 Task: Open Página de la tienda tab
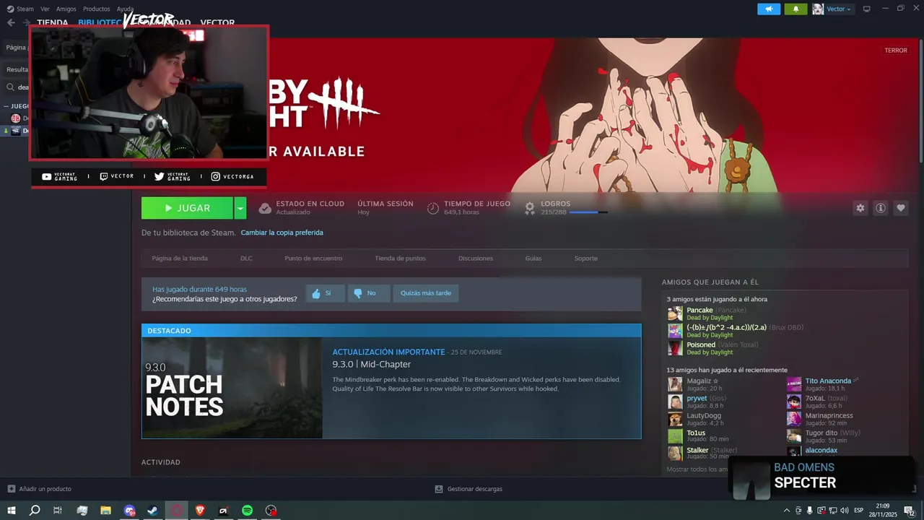[180, 258]
